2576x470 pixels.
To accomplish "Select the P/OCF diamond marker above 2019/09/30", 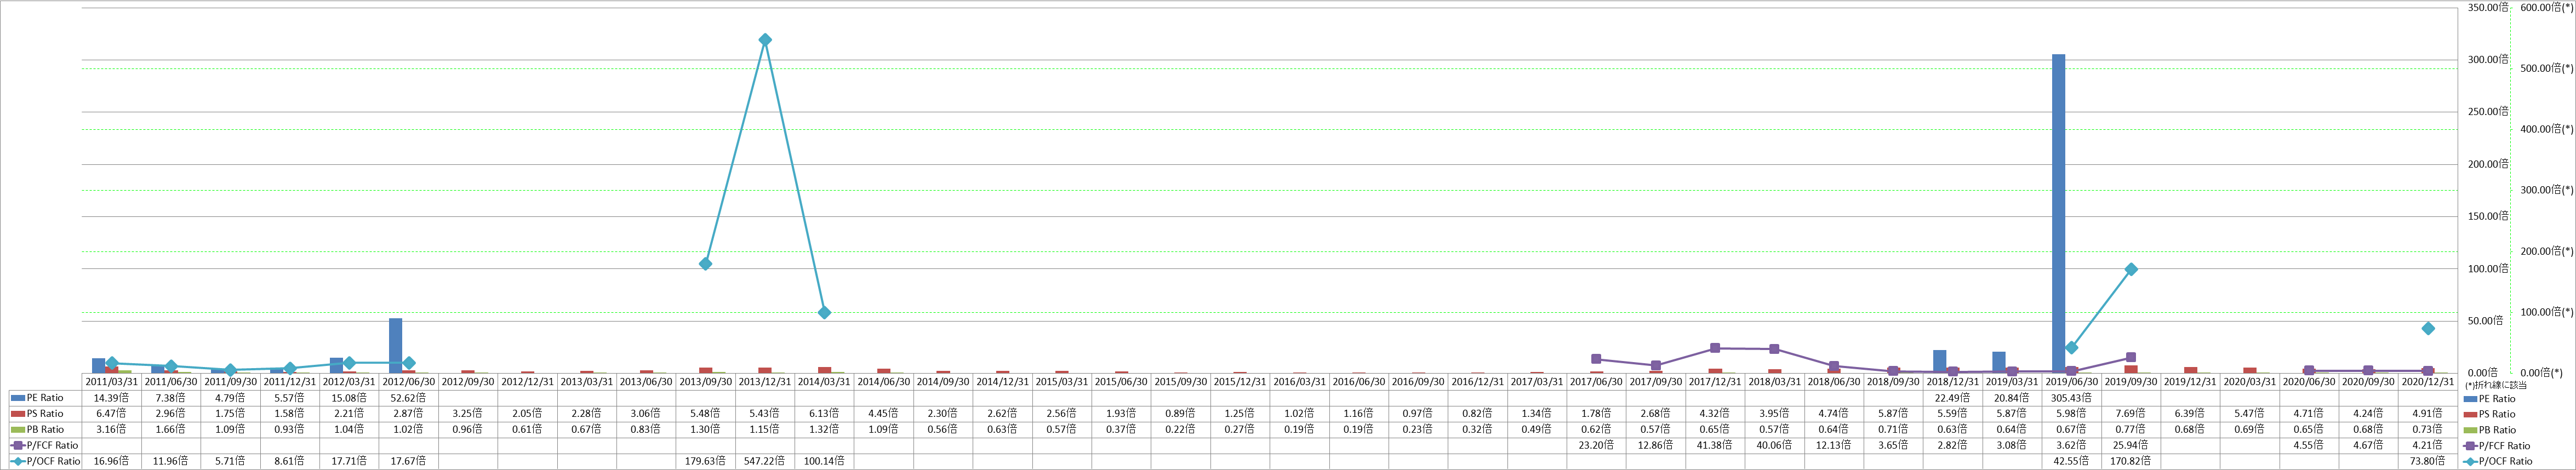I will 2131,269.
